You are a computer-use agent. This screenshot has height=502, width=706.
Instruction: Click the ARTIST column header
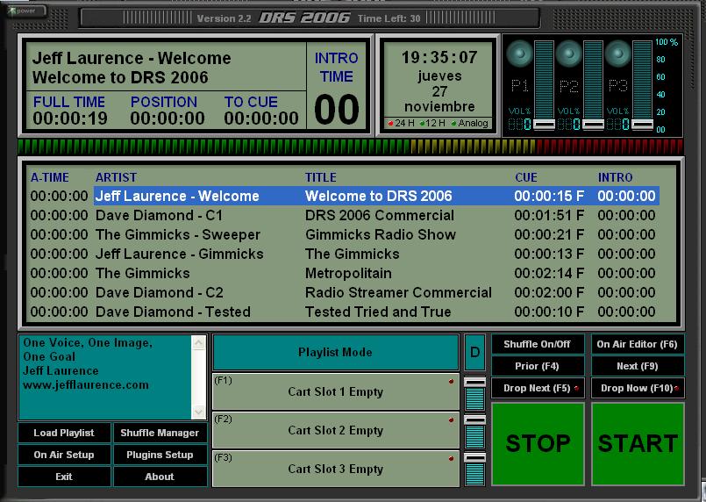click(116, 177)
